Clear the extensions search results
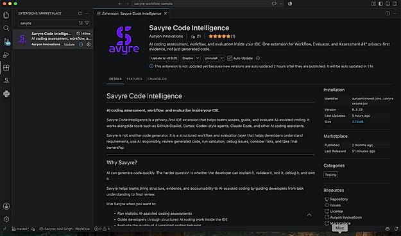Image resolution: width=401 pixels, height=236 pixels. click(81, 23)
